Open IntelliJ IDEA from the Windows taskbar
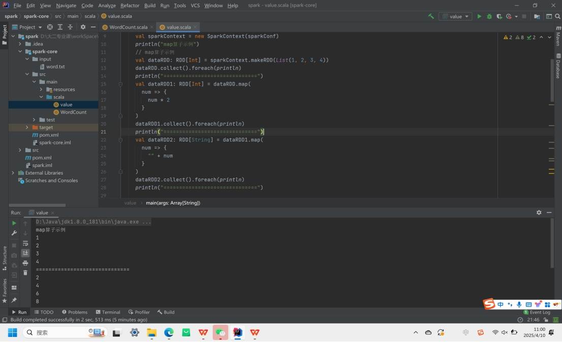Viewport: 562px width, 342px height. (237, 332)
